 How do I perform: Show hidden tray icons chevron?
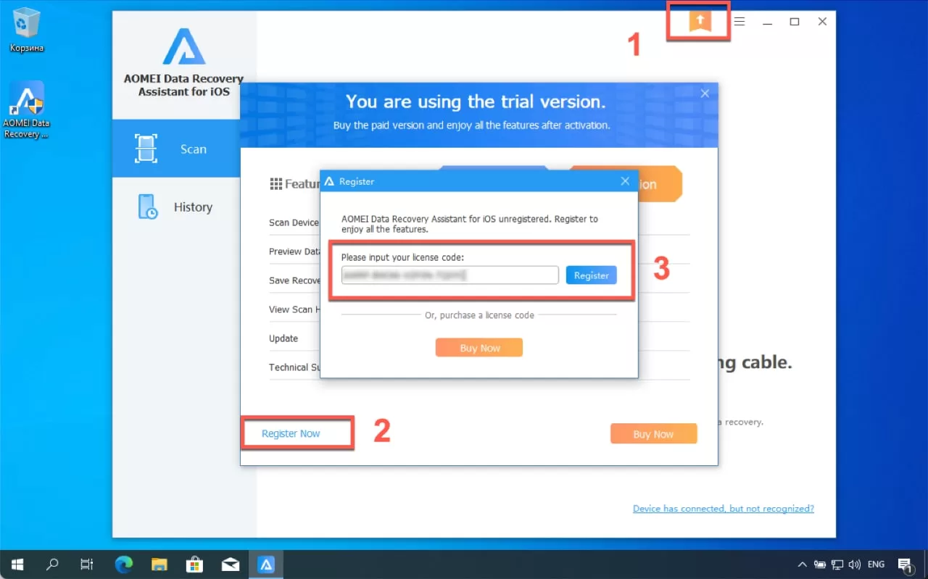click(x=803, y=565)
